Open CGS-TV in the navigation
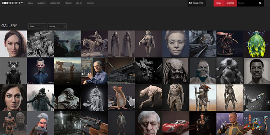The image size is (270, 135). click(79, 3)
